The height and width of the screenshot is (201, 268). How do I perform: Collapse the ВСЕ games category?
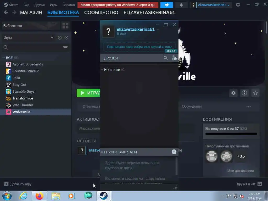(3, 58)
